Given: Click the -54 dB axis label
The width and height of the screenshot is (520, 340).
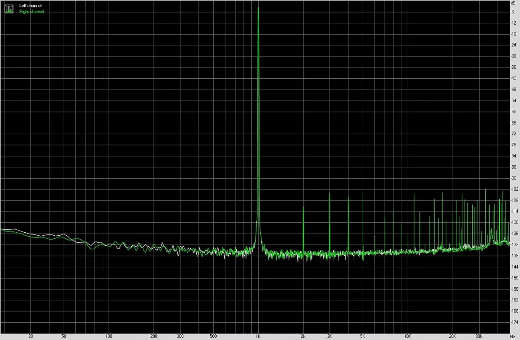Looking at the screenshot, I should click(x=514, y=100).
